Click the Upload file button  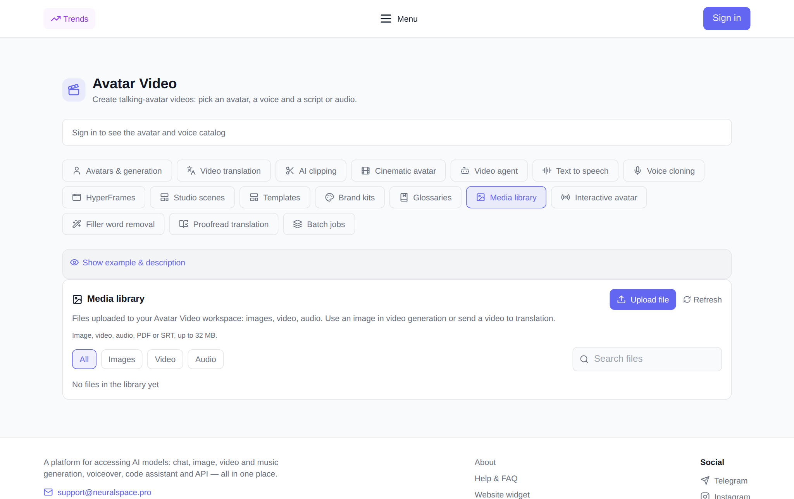tap(642, 299)
